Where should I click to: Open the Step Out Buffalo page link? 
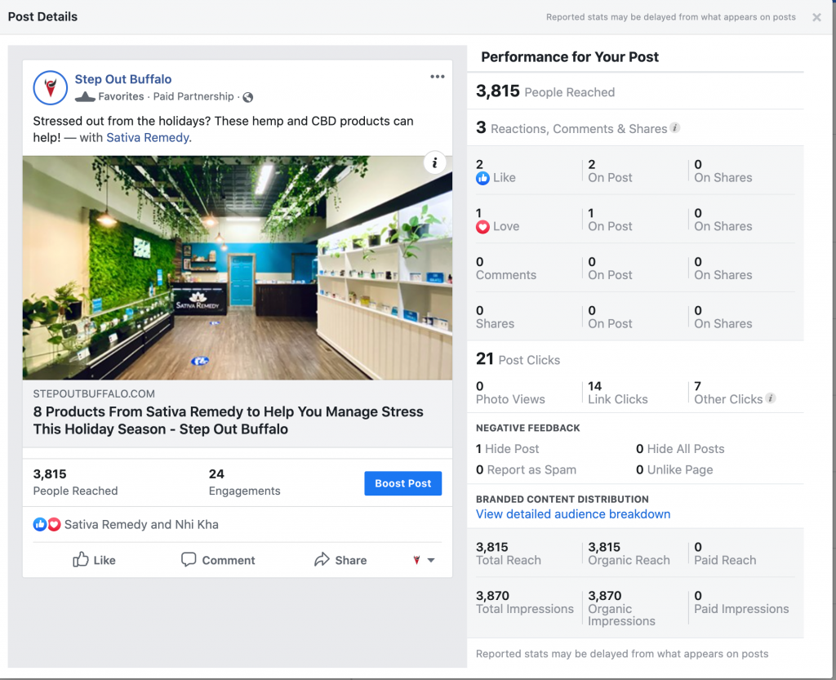[x=123, y=79]
